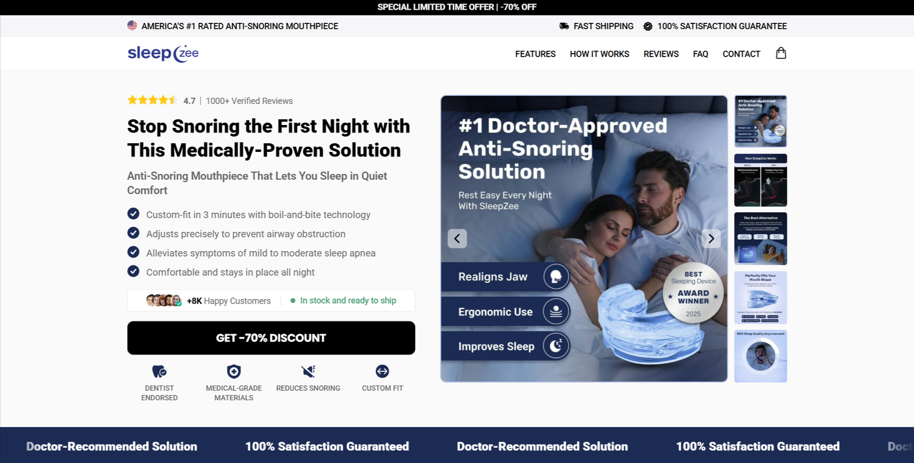Open the shopping bag cart icon

click(781, 53)
